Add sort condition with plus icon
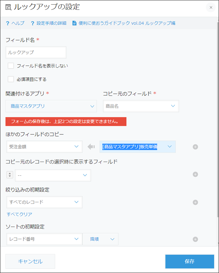Image resolution: width=219 pixels, height=273 pixels. (195, 239)
